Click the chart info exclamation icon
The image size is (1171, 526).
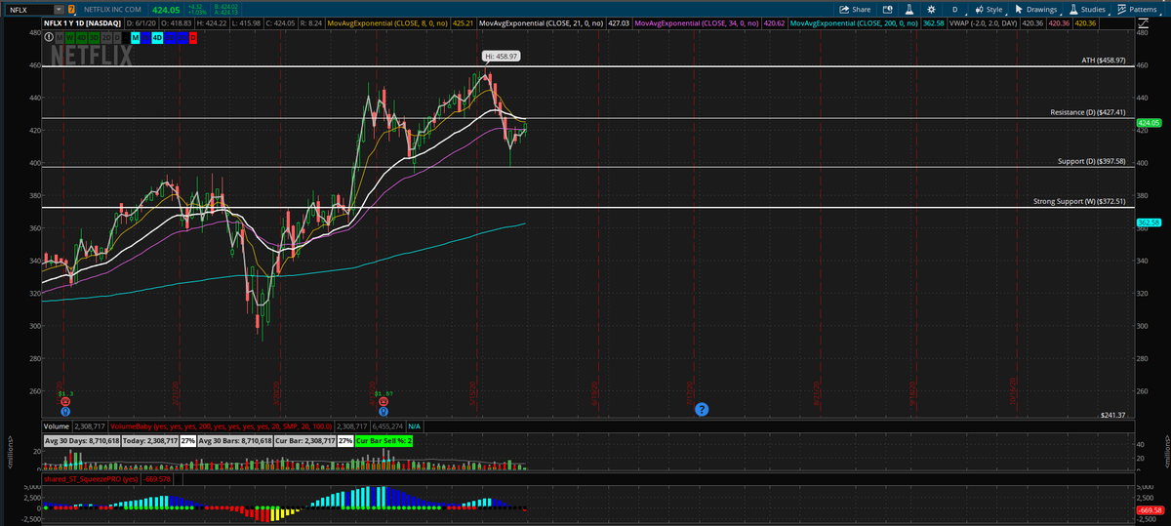pos(49,37)
